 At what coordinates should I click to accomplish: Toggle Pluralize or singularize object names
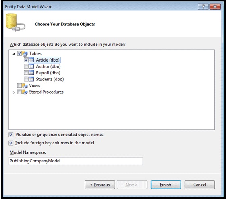coord(11,135)
